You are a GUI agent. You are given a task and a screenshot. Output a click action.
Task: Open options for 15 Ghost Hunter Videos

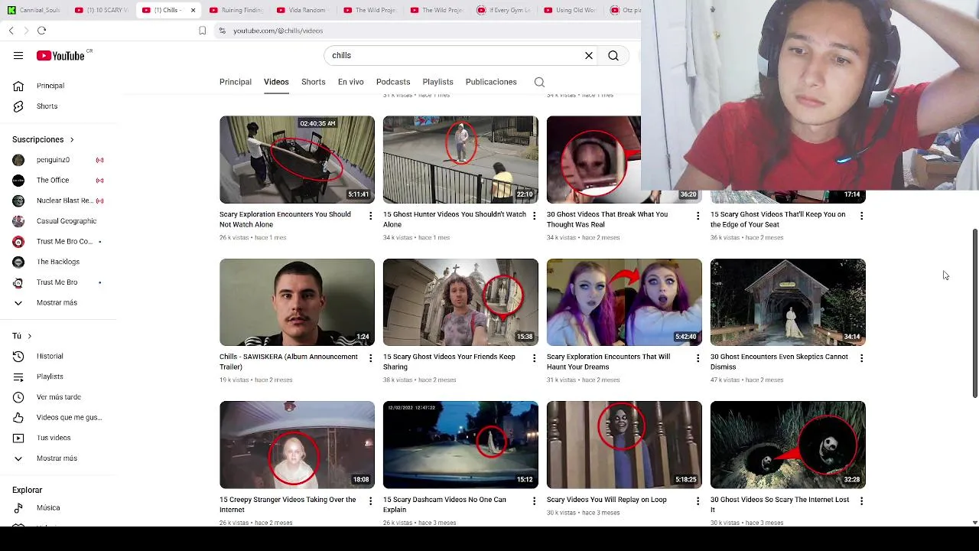point(534,216)
